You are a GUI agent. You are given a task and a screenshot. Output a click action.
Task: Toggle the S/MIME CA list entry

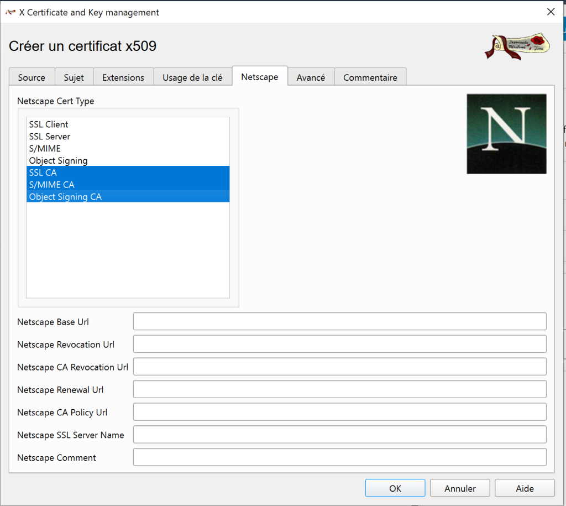(52, 185)
